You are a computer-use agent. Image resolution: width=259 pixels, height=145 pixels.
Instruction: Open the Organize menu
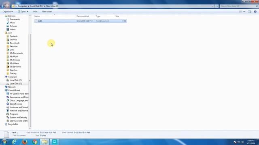click(8, 12)
